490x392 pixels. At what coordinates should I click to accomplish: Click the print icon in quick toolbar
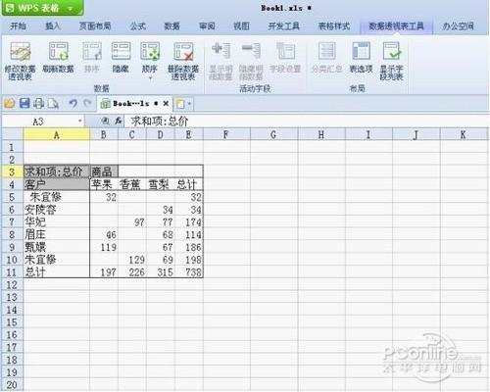pos(39,104)
